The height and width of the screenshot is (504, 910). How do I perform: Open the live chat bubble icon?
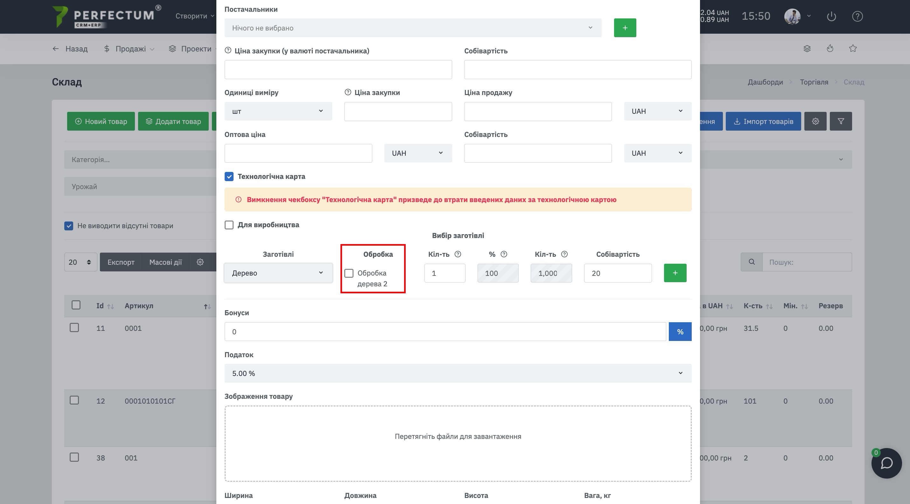pos(887,463)
